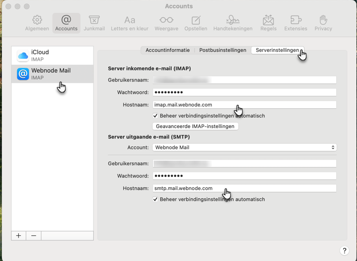Remove selected account with minus button
The image size is (357, 261).
[34, 236]
